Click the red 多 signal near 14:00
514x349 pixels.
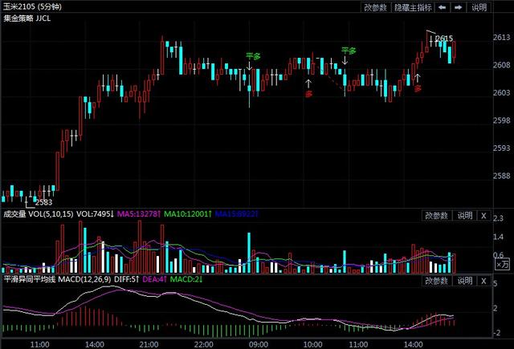click(x=418, y=88)
